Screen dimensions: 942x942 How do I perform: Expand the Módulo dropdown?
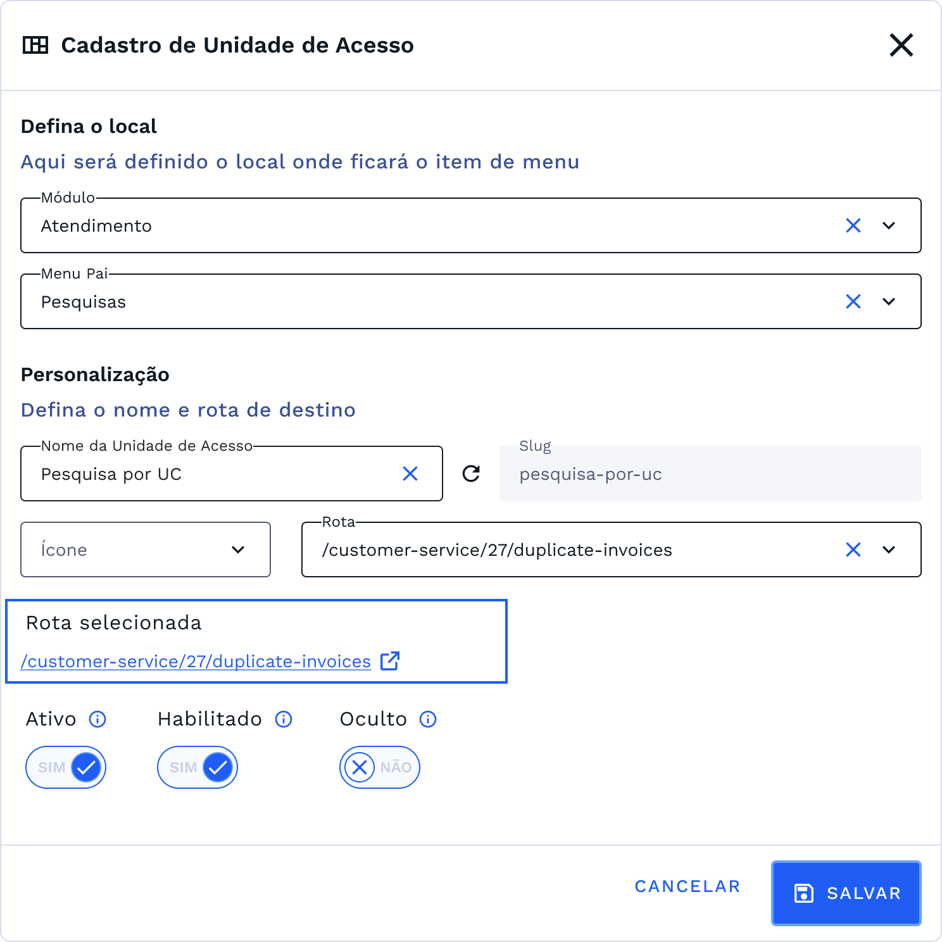point(889,225)
